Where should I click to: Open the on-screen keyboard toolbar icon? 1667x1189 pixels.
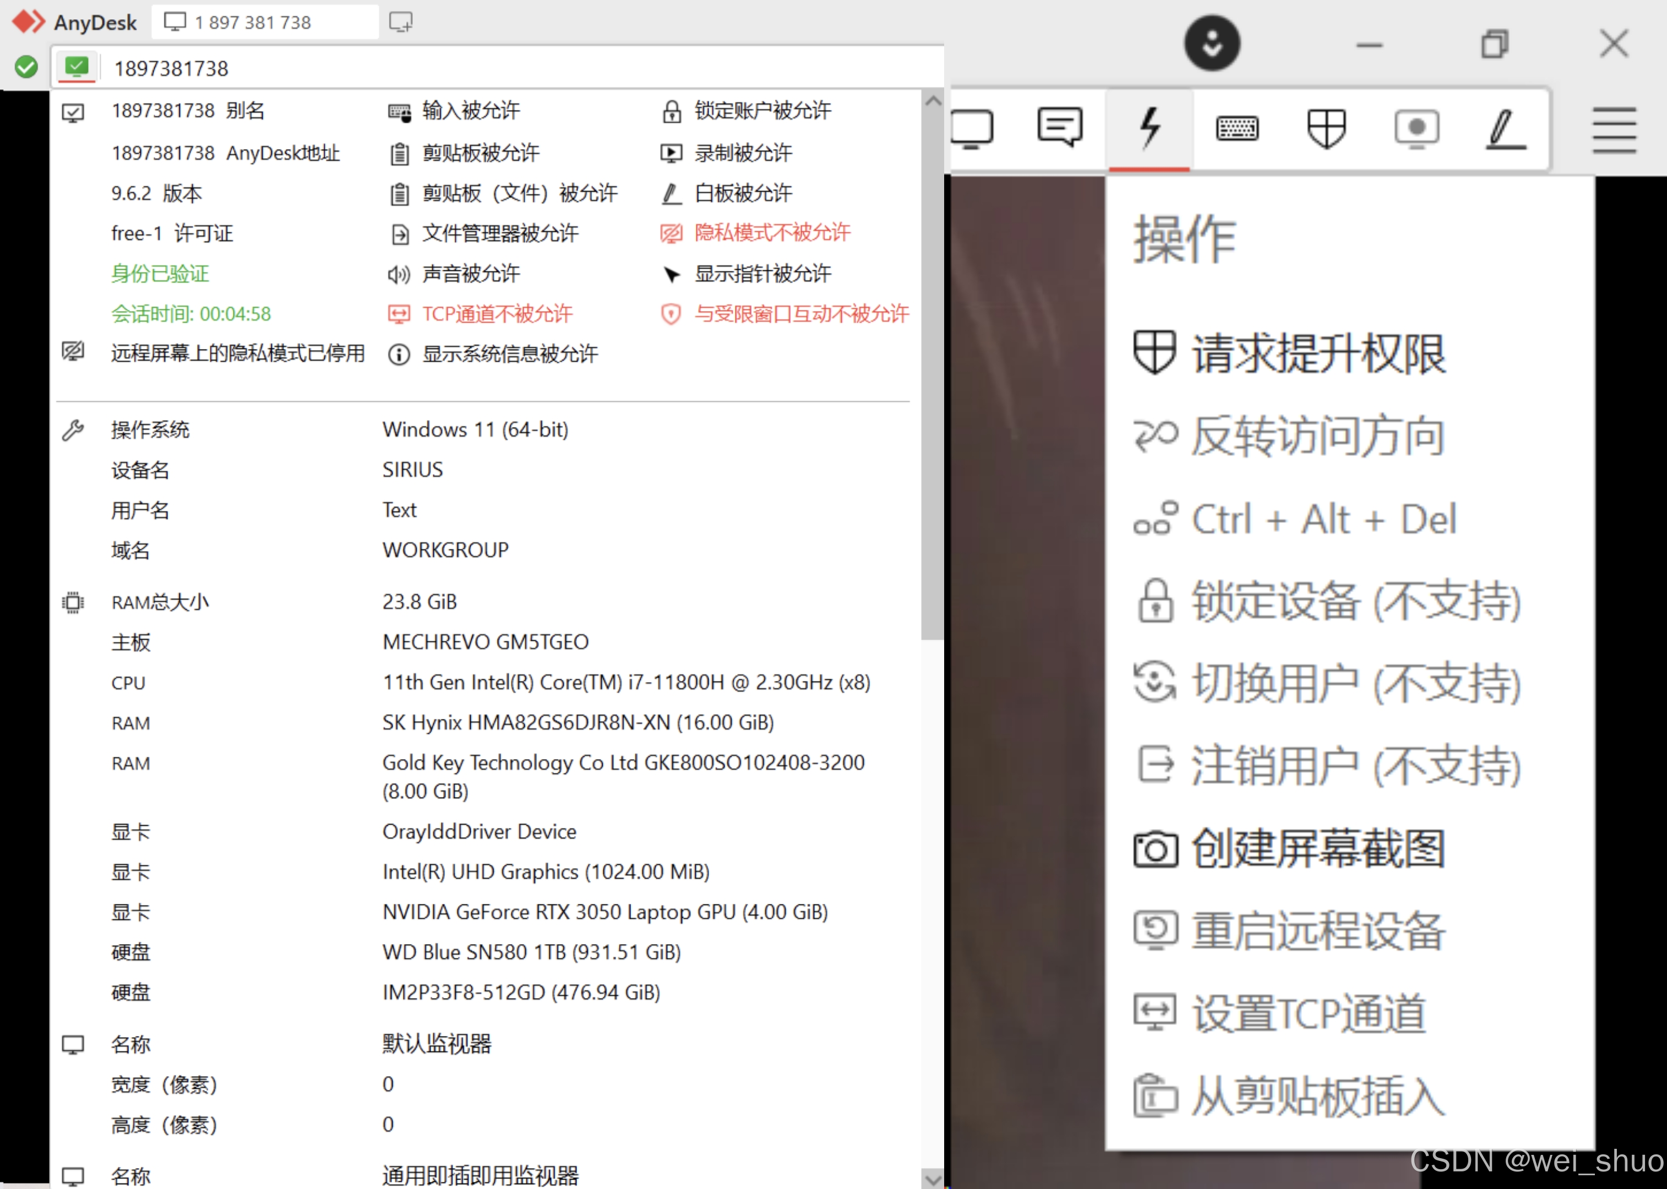coord(1238,129)
